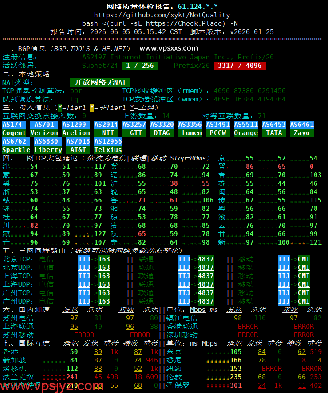This screenshot has width=328, height=393.
Task: Select the AS6461 badge
Action: [302, 125]
